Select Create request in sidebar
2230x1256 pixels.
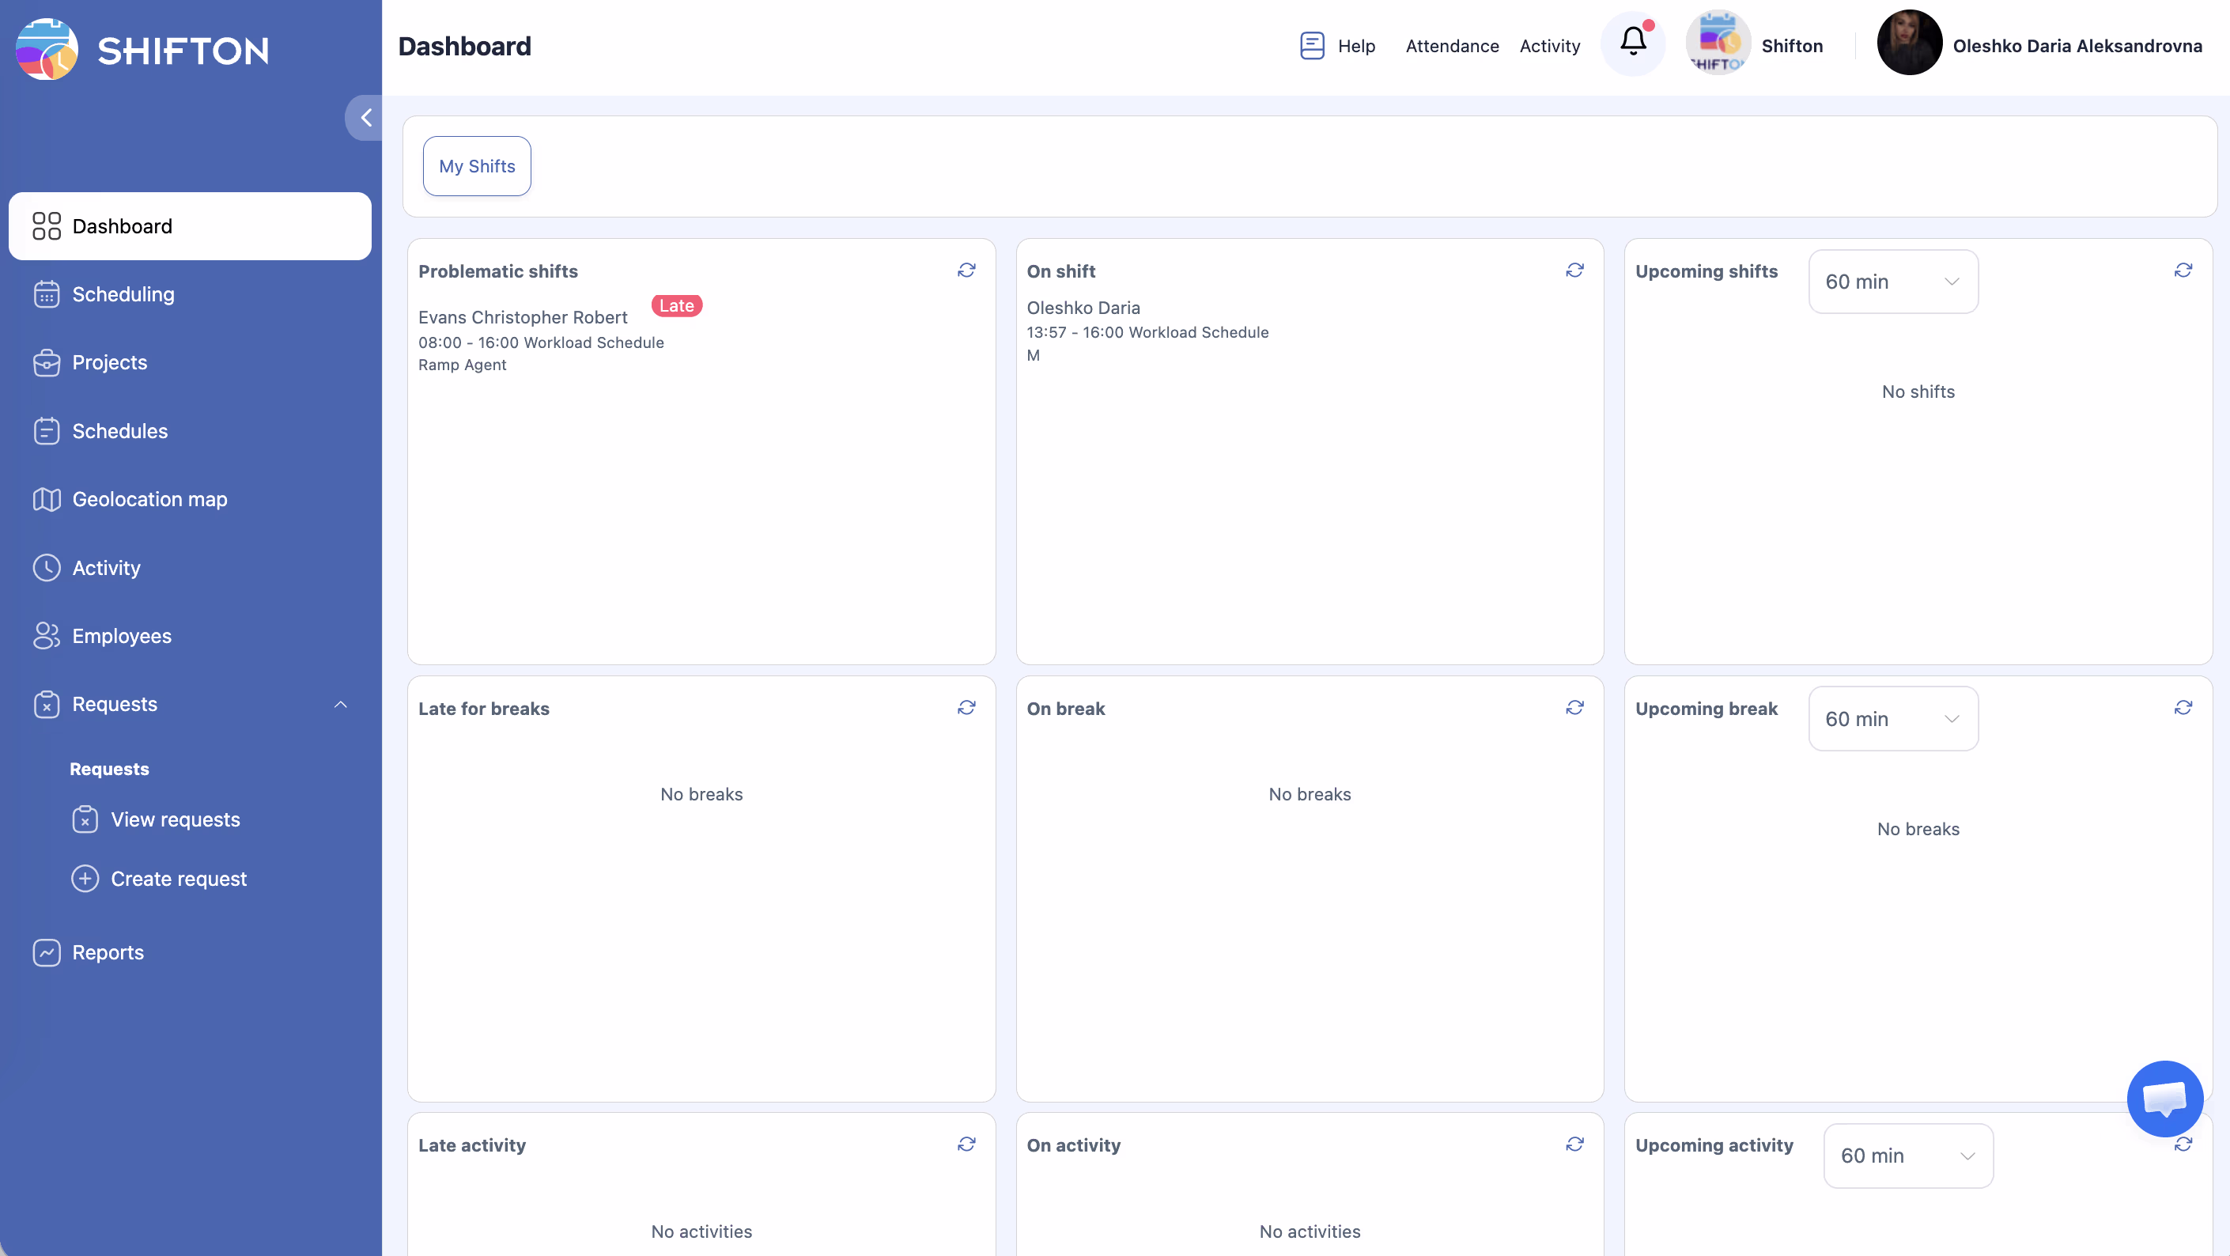tap(179, 879)
